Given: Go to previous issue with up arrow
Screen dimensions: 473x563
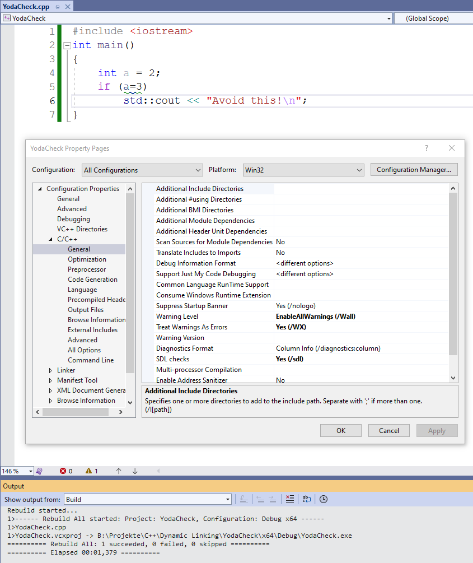Looking at the screenshot, I should coord(119,471).
